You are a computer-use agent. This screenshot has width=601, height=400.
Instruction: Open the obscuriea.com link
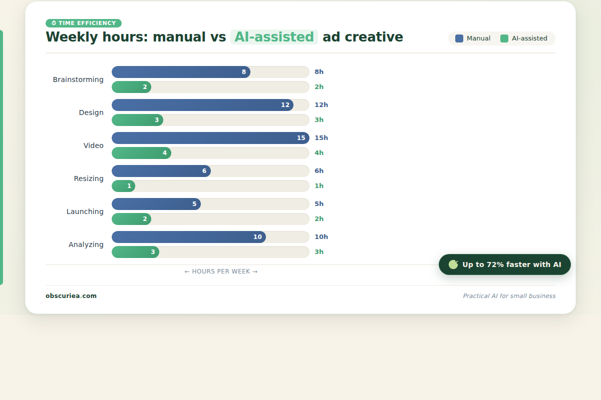[x=71, y=296]
